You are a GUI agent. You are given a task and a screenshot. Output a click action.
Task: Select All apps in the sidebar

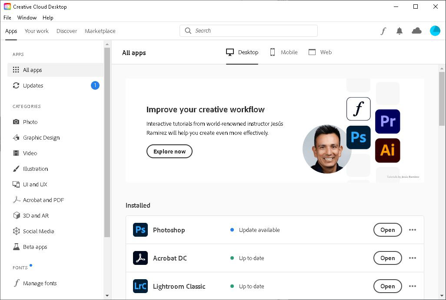[x=56, y=70]
